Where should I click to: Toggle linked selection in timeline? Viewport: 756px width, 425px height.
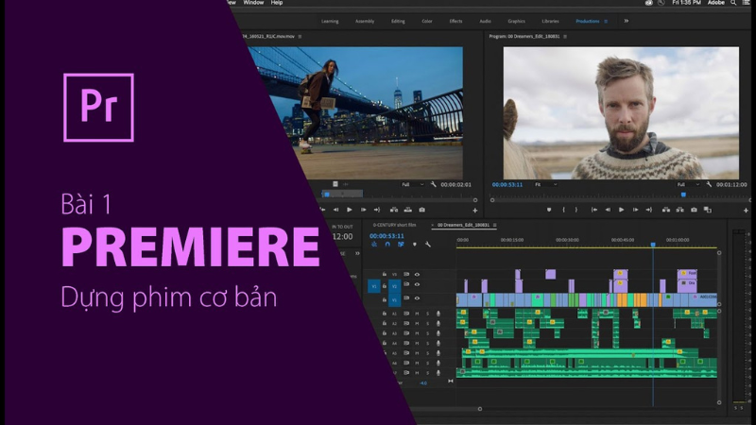coord(401,245)
